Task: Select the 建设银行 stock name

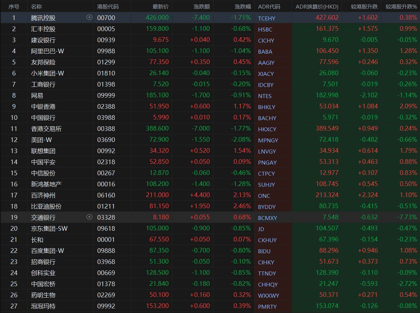Action: click(x=43, y=40)
